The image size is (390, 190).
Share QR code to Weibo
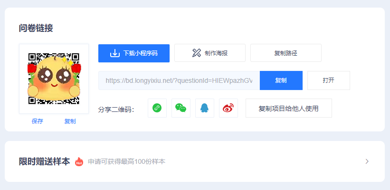coord(228,108)
